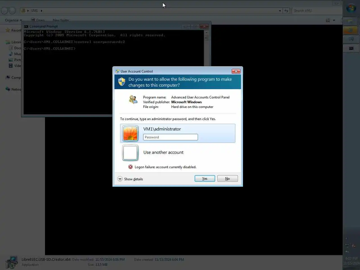Click the Advanced User Accounts program icon
The image size is (360, 270).
[133, 99]
